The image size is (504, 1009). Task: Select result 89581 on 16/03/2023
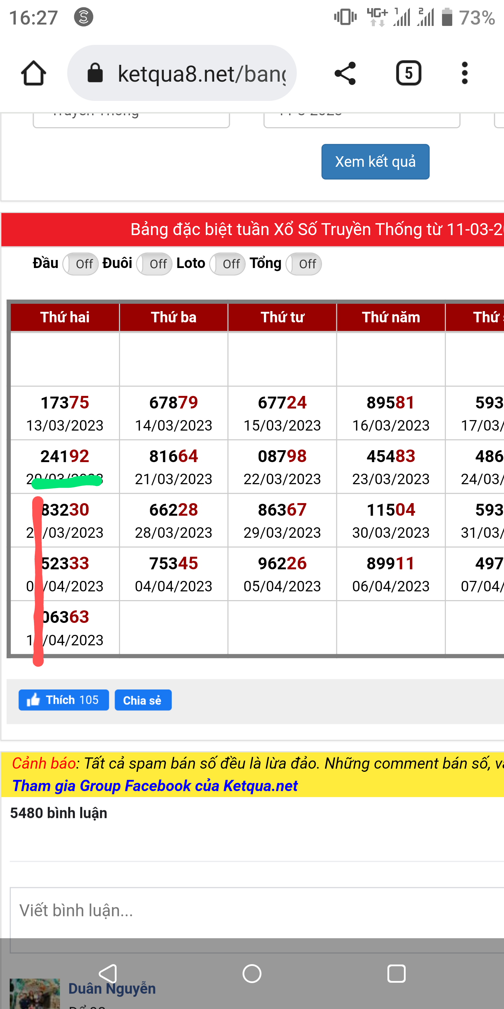pyautogui.click(x=391, y=403)
